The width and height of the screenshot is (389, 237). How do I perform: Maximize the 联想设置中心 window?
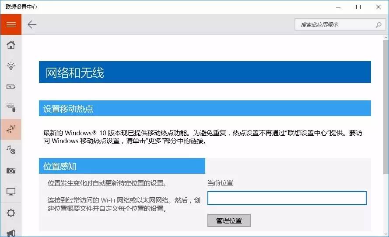[358, 7]
